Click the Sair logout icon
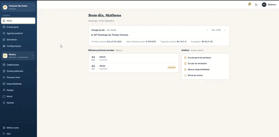This screenshot has width=279, height=137. pos(4,134)
